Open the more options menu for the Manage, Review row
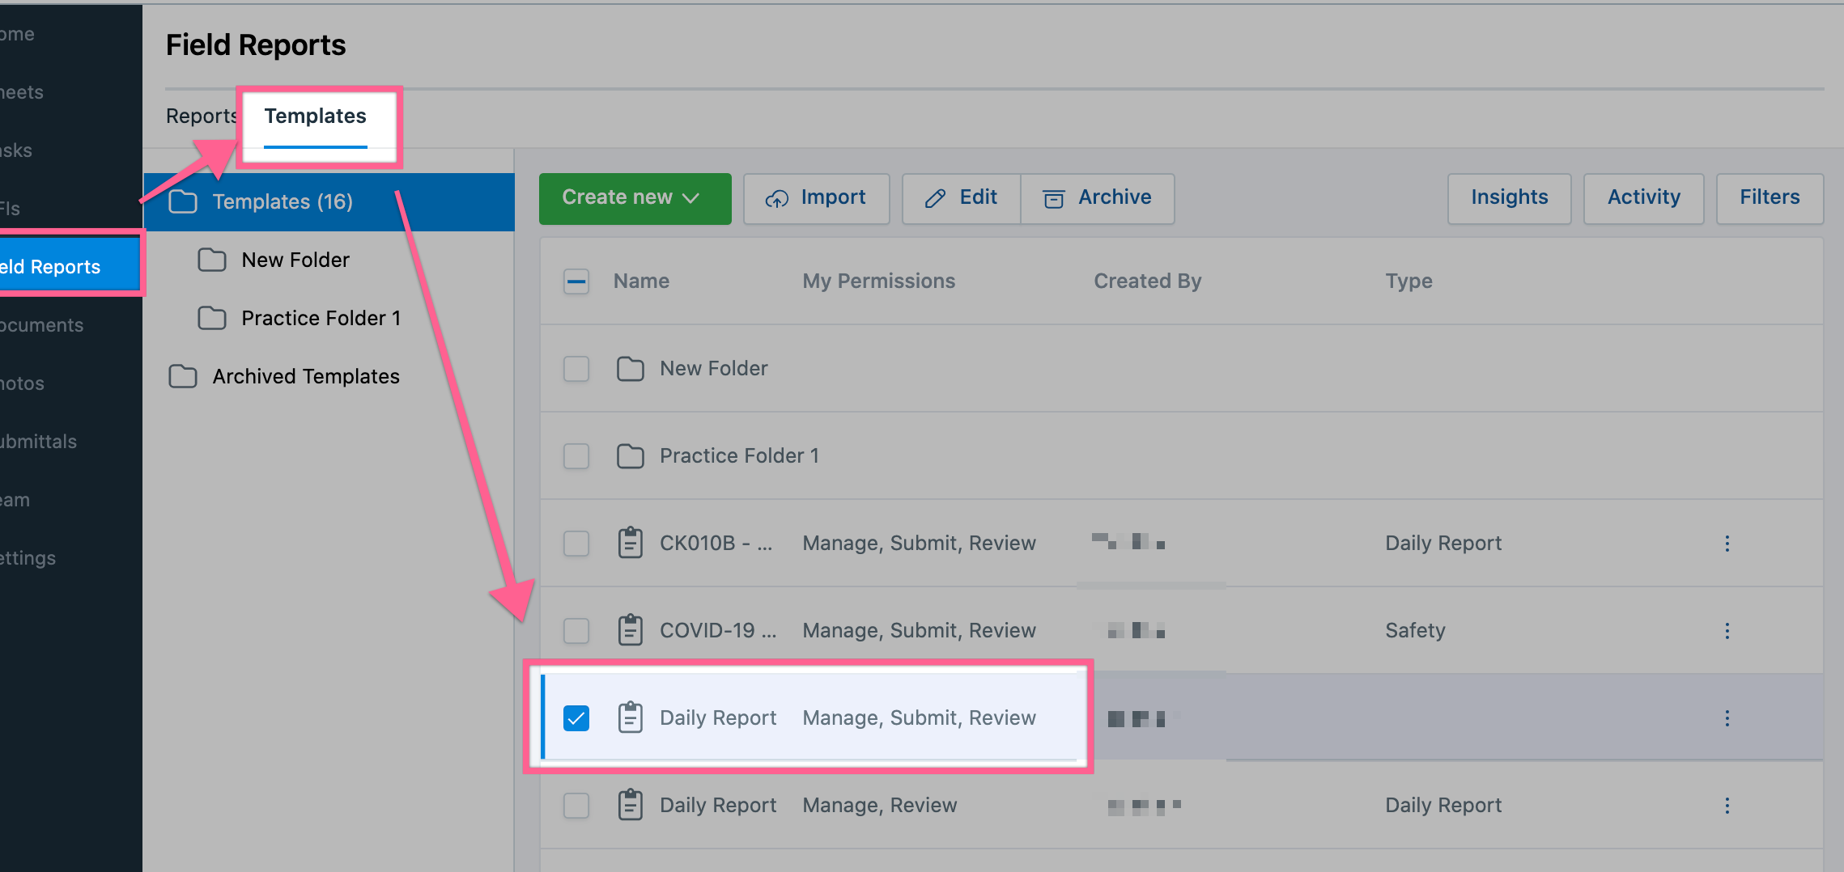Viewport: 1844px width, 872px height. (1727, 806)
